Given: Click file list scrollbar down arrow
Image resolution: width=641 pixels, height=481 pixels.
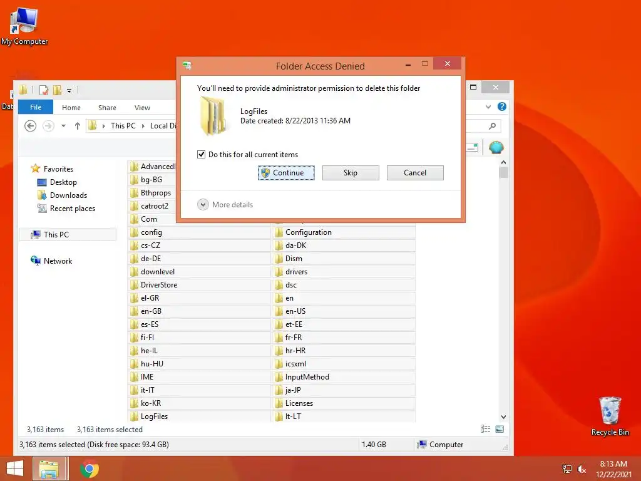Looking at the screenshot, I should (x=504, y=416).
